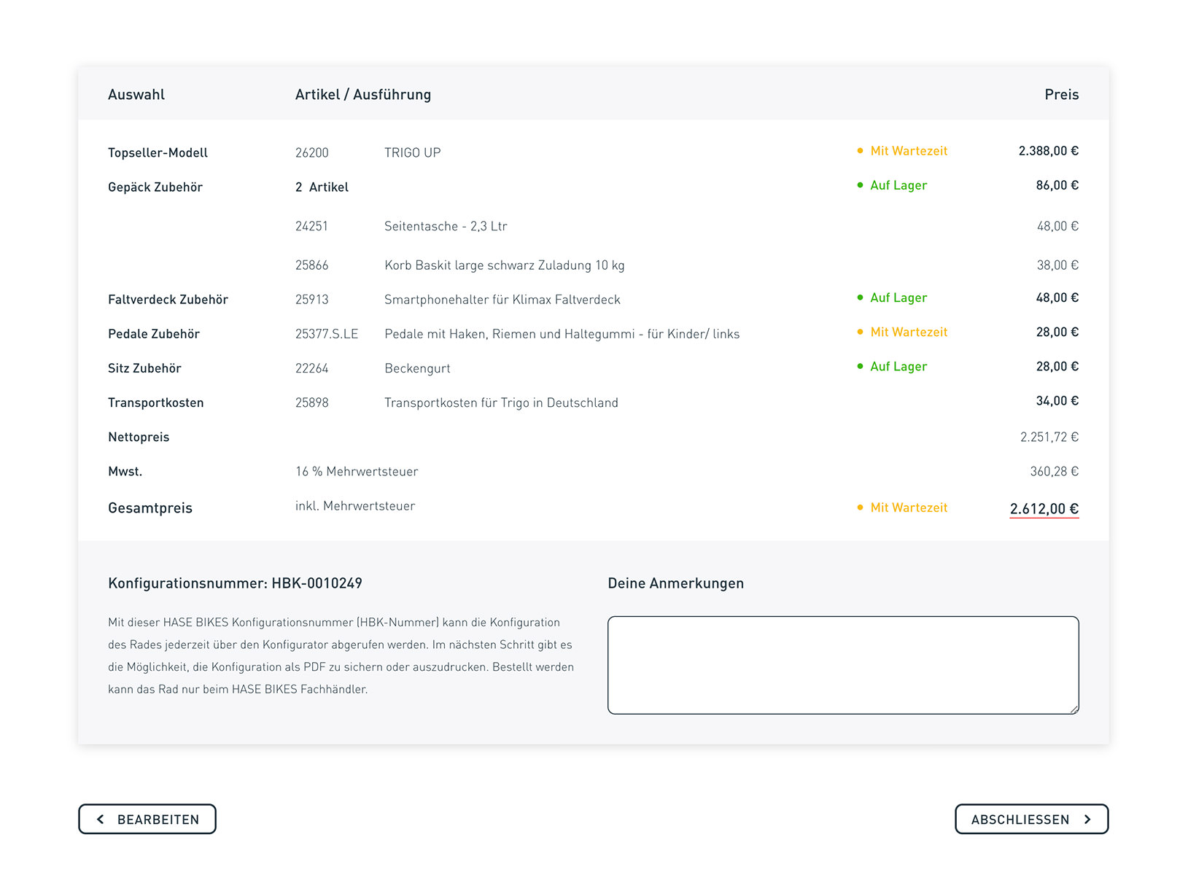Screen dimensions: 1188x891
Task: Click the Nettopreis value 2.251,72 €
Action: coord(1049,437)
